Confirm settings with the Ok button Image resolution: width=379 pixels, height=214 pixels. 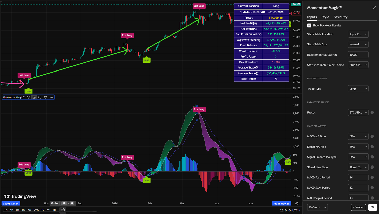[x=373, y=207]
